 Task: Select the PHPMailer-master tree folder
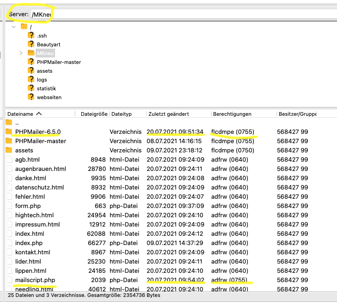point(59,62)
